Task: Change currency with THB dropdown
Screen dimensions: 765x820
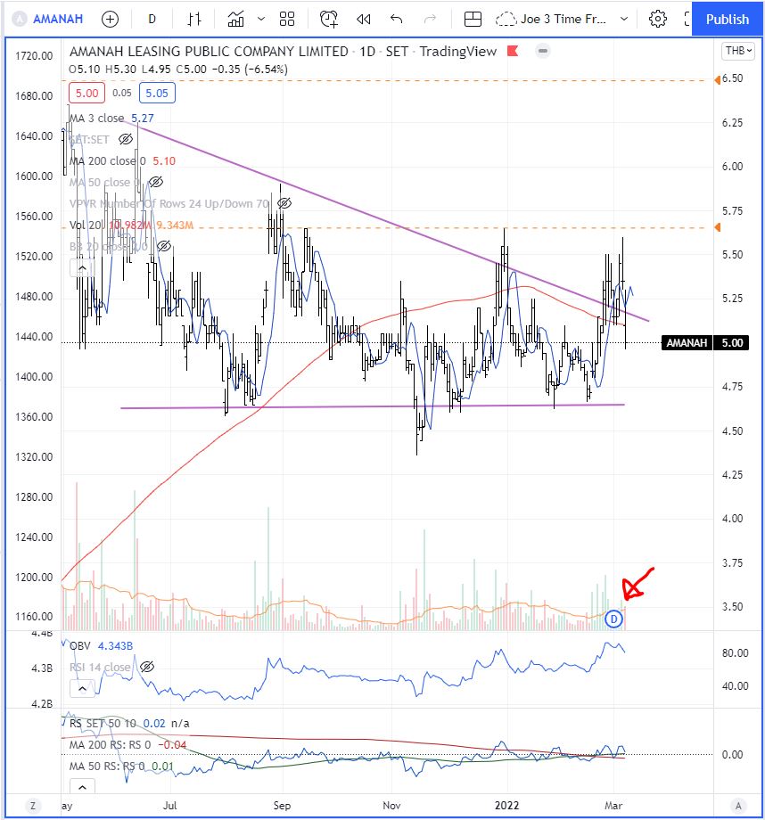Action: pyautogui.click(x=738, y=51)
